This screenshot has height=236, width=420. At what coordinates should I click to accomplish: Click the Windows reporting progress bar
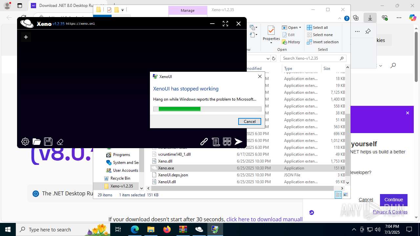click(207, 109)
